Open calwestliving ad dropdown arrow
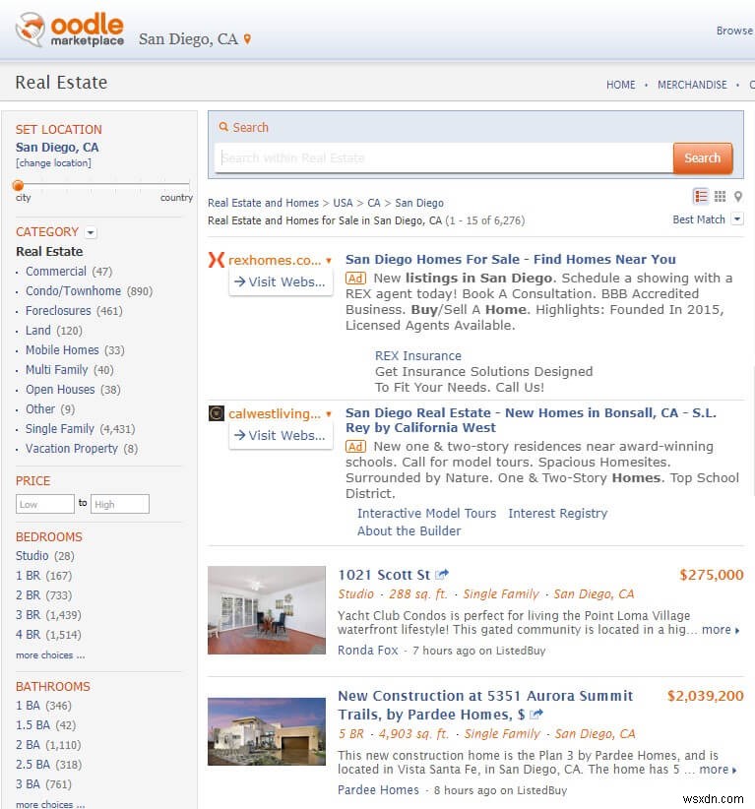 [x=329, y=413]
